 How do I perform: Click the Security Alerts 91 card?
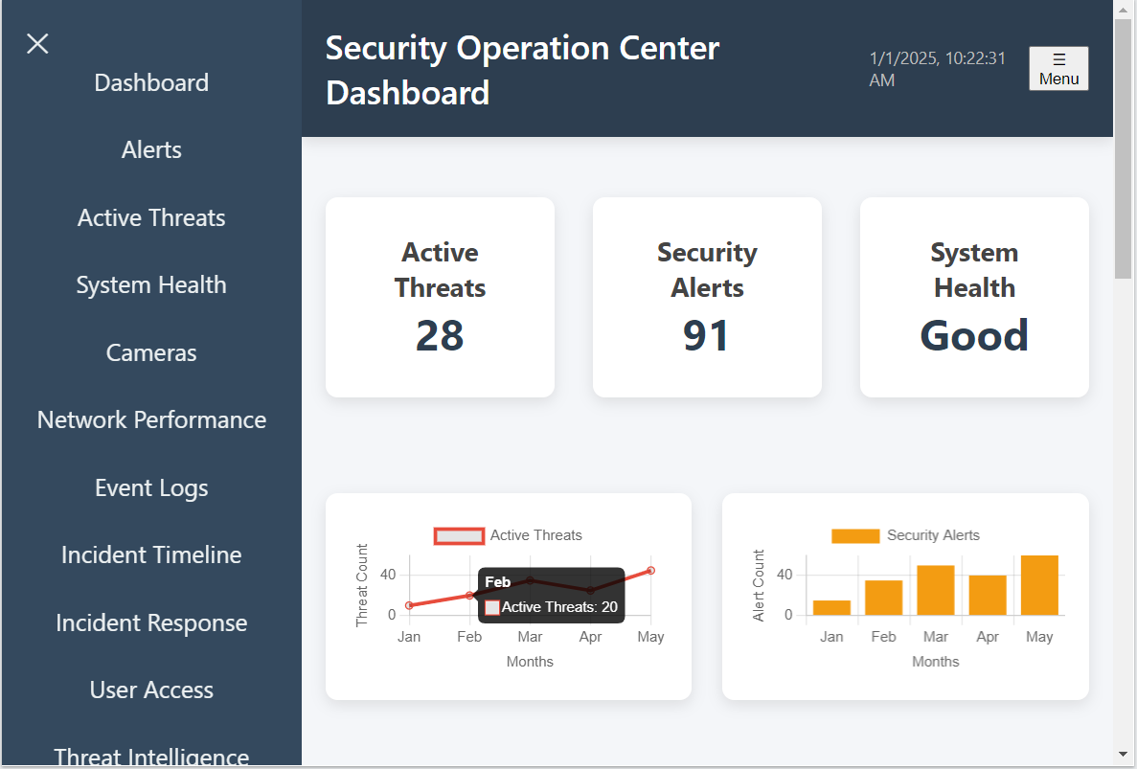[707, 297]
